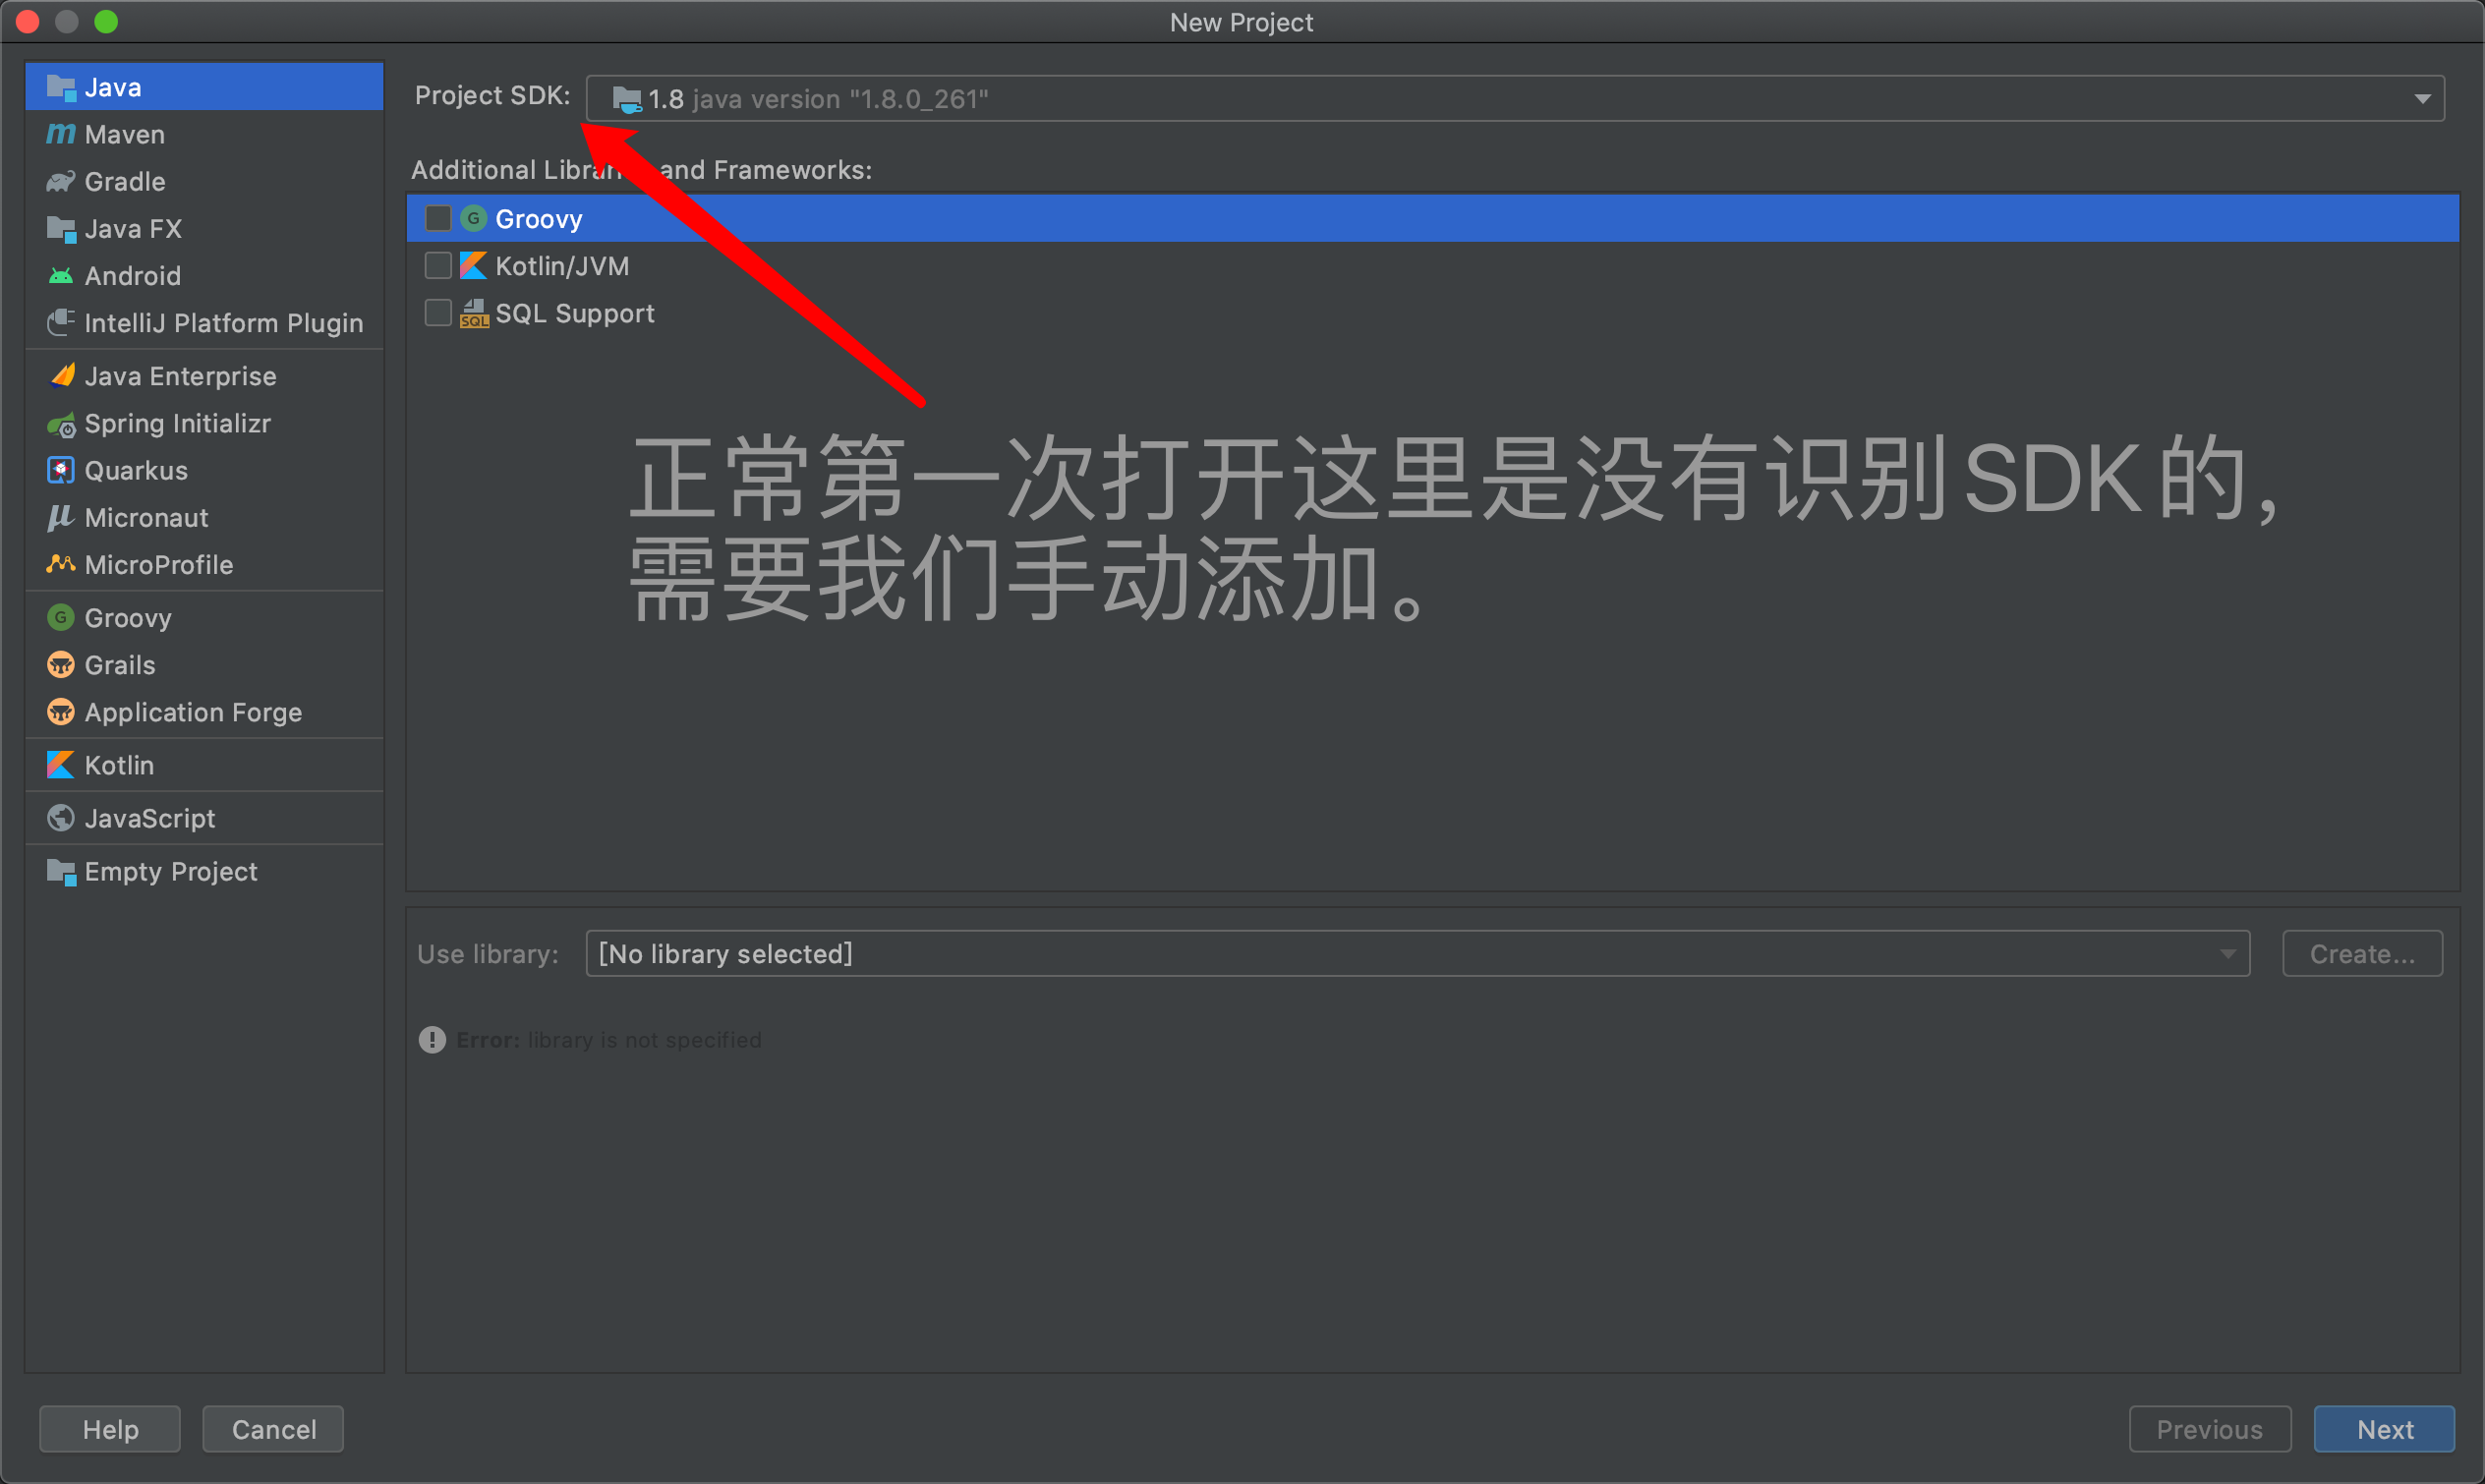The width and height of the screenshot is (2485, 1484).
Task: Select the JavaScript globe icon
Action: coord(61,818)
